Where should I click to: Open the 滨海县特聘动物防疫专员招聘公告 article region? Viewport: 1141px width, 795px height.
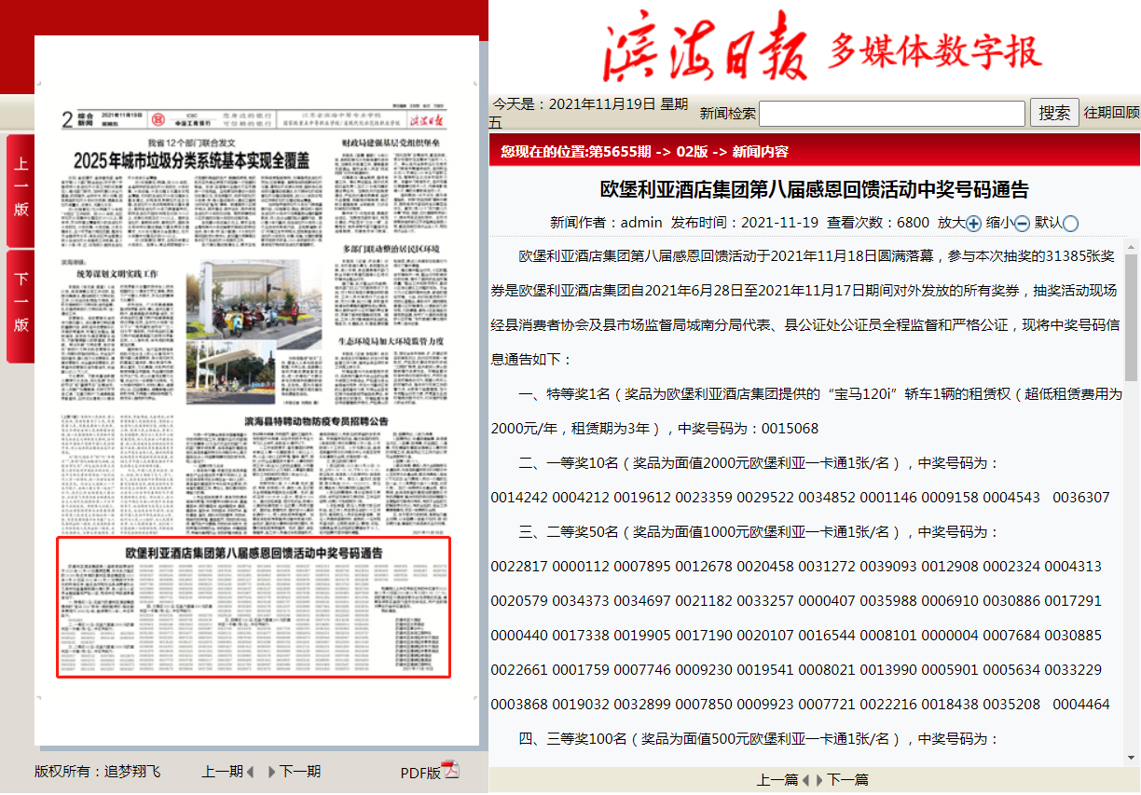pyautogui.click(x=315, y=422)
